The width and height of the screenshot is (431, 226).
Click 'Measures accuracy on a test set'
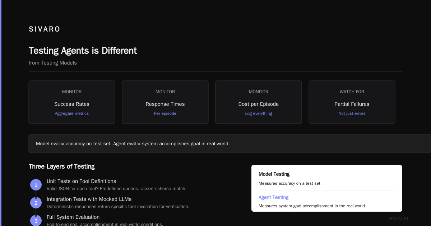(289, 183)
